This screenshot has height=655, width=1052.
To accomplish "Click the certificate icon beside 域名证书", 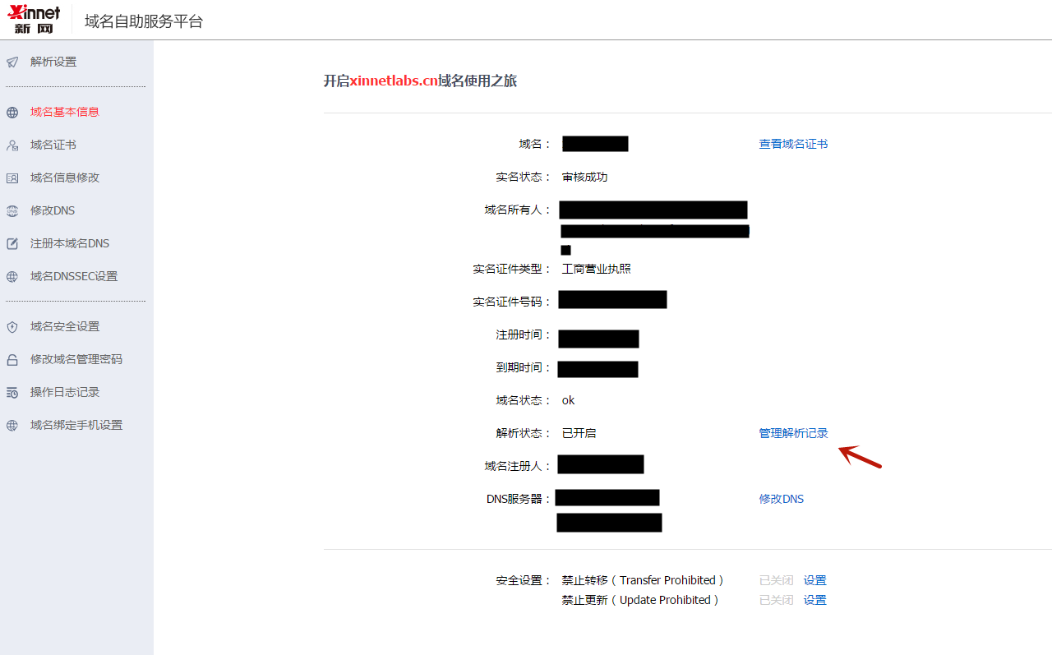I will [12, 145].
